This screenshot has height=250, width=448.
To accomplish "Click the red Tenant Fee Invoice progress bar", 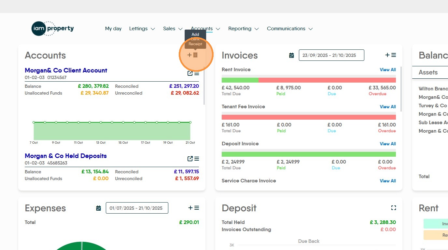I will click(x=309, y=117).
